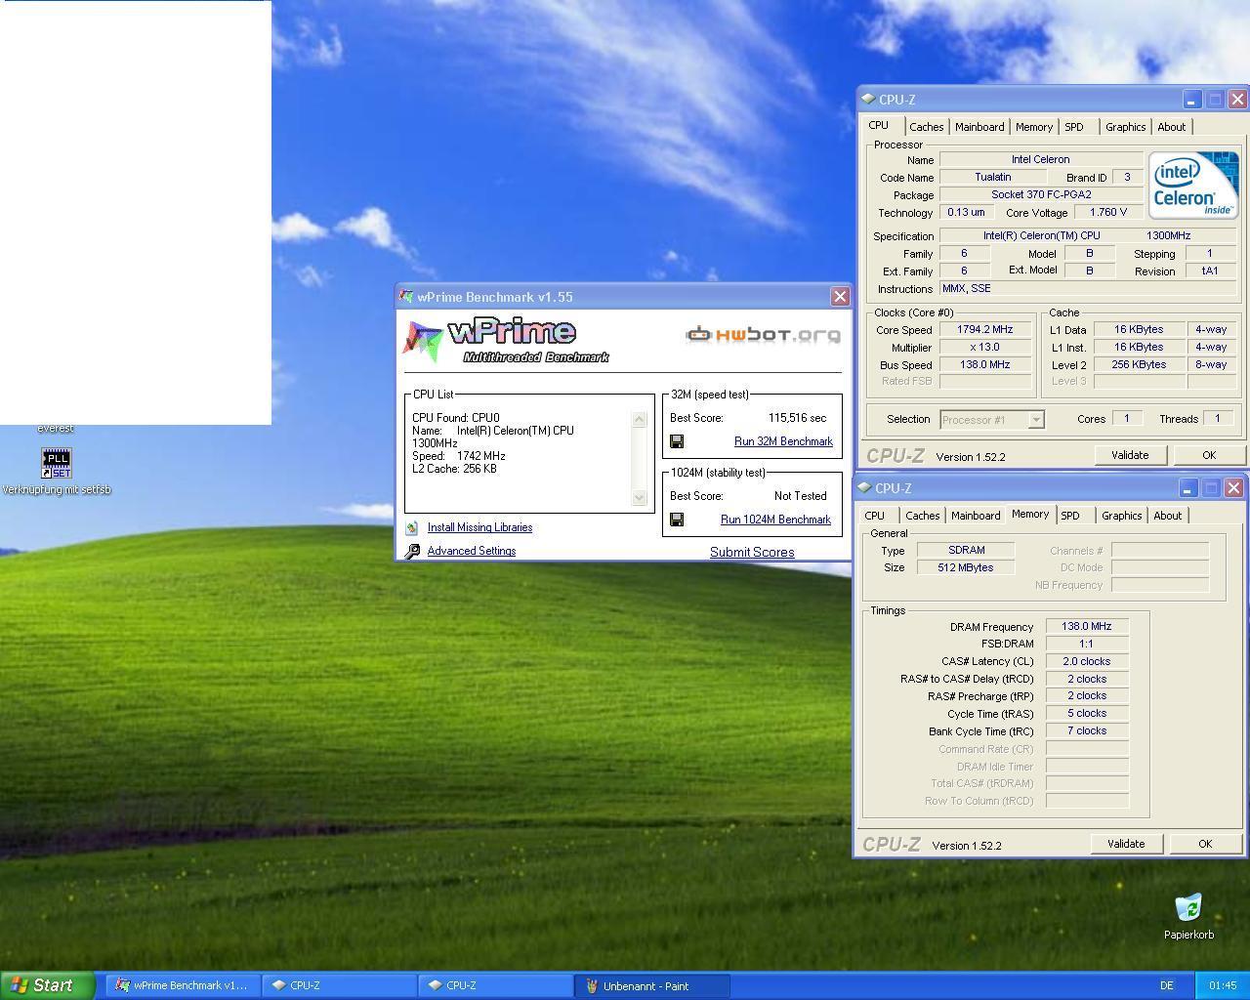Image resolution: width=1250 pixels, height=1000 pixels.
Task: Click the save icon under 32M speed test
Action: pos(677,441)
